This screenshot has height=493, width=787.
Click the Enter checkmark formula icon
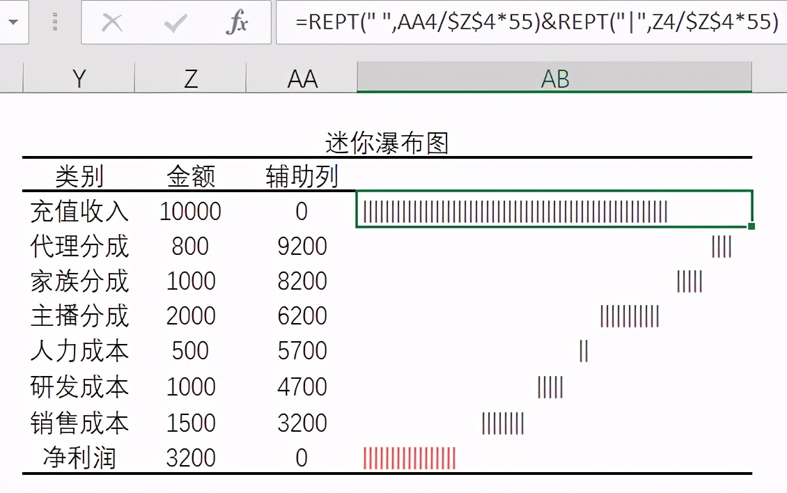[x=176, y=22]
